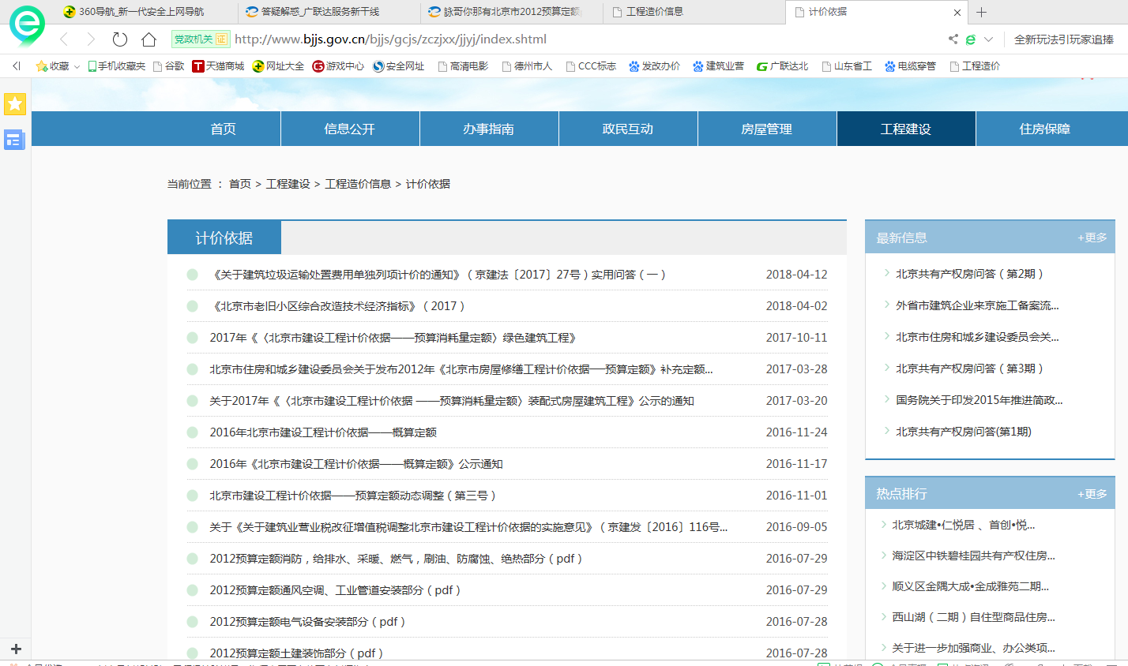Open 住房保障 navigation menu
Image resolution: width=1128 pixels, height=666 pixels.
(x=1045, y=129)
